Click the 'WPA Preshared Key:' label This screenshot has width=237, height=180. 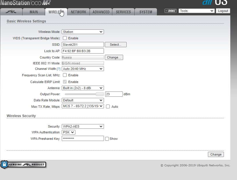[x=45, y=139]
